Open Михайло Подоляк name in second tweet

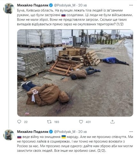point(33,132)
